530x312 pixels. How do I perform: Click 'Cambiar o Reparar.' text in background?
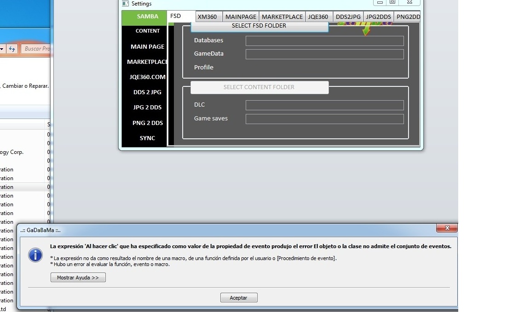click(25, 86)
